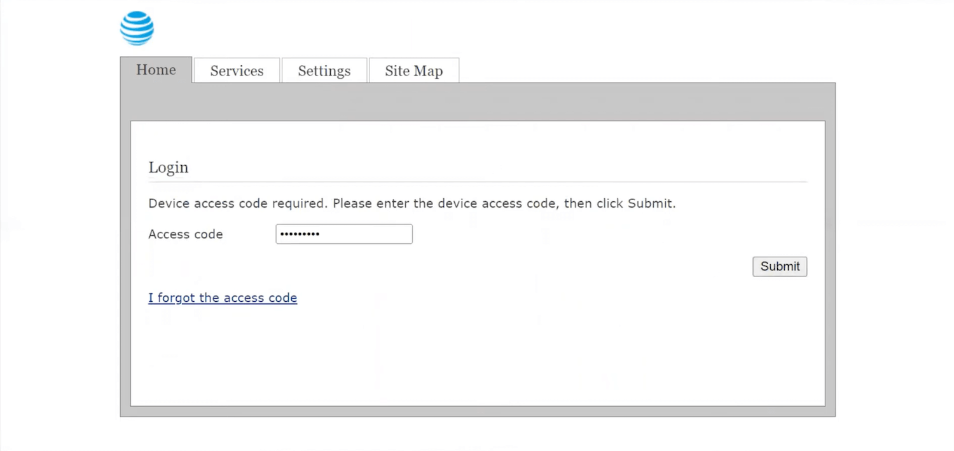Screen dimensions: 954x451
Task: Click 'Please enter the device access code' text
Action: [432, 204]
